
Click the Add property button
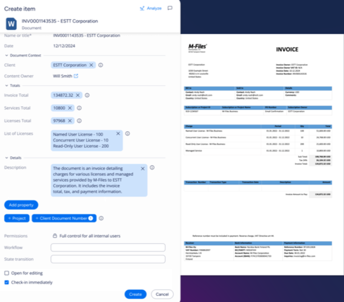click(x=22, y=205)
